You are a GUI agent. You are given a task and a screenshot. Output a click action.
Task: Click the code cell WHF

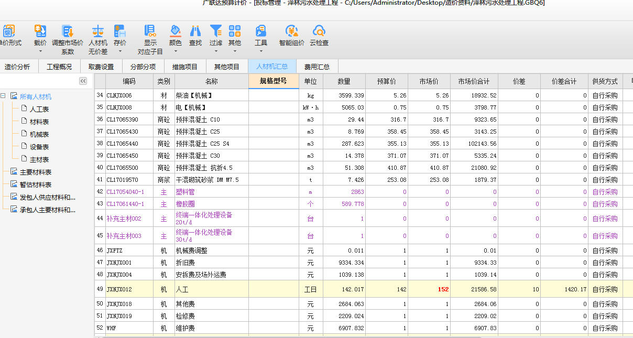(129, 328)
